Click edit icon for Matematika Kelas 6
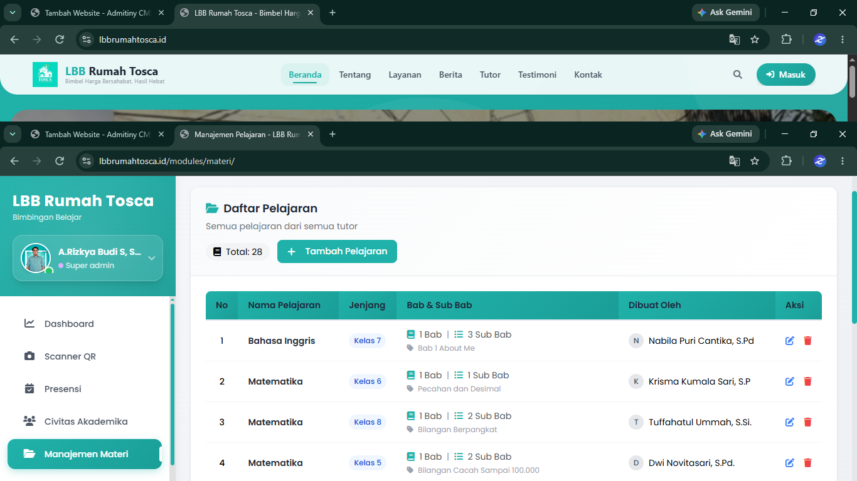This screenshot has height=481, width=857. (790, 381)
